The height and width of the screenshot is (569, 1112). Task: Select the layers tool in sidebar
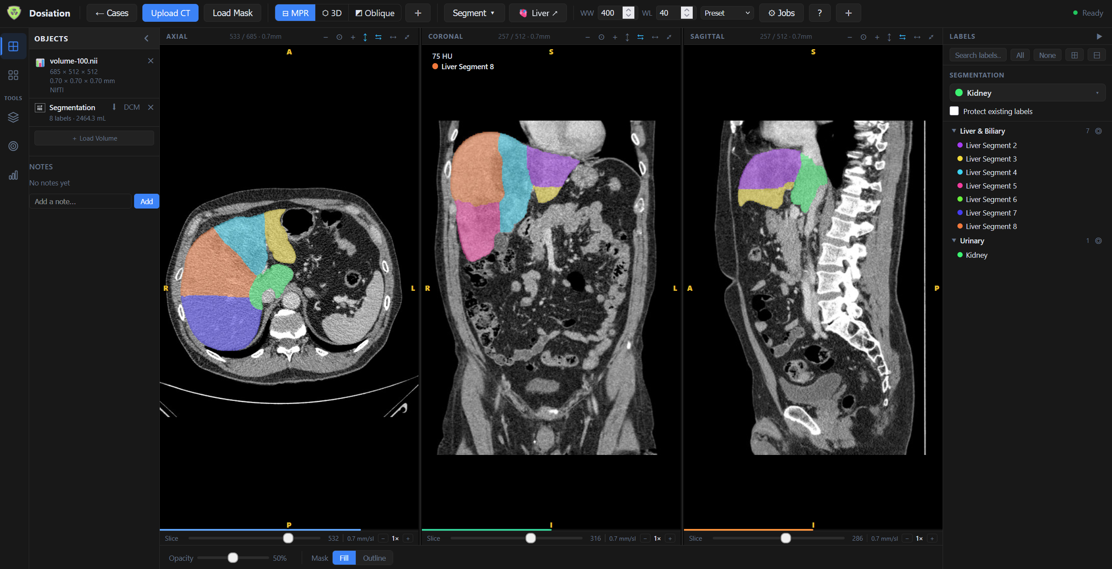point(13,117)
